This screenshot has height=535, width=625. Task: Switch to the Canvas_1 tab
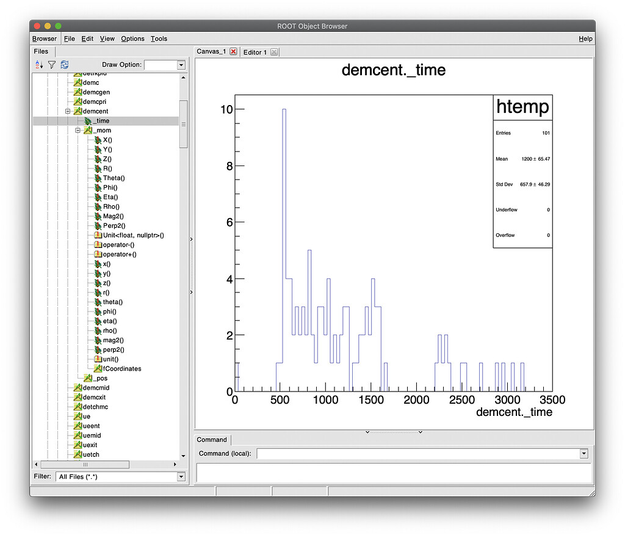(211, 51)
